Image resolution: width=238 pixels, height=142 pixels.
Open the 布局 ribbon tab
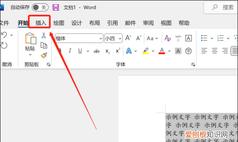click(x=94, y=23)
